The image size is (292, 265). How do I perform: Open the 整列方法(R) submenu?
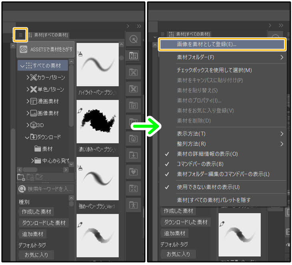tap(223, 144)
